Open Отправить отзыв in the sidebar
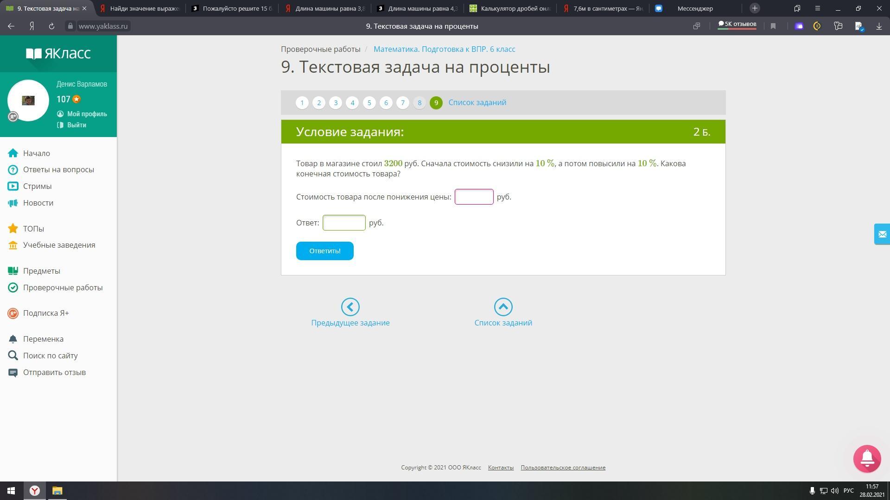Image resolution: width=890 pixels, height=500 pixels. (x=47, y=372)
